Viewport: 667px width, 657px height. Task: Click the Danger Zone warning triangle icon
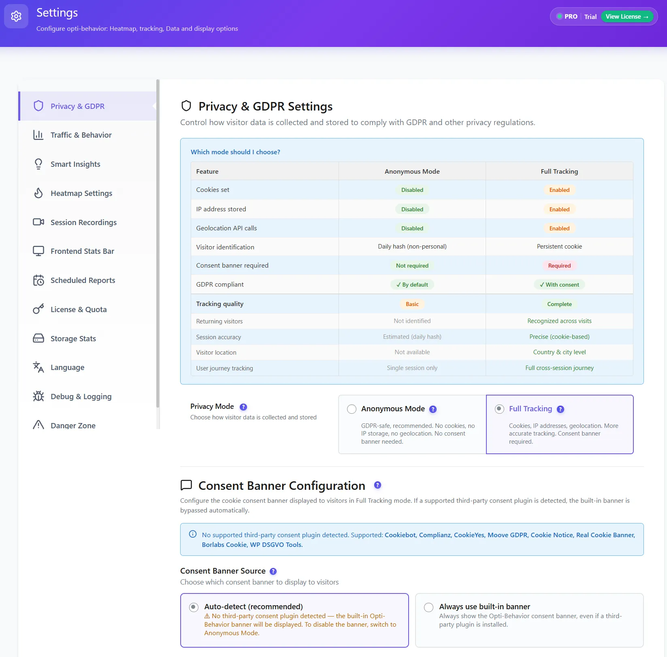point(38,425)
